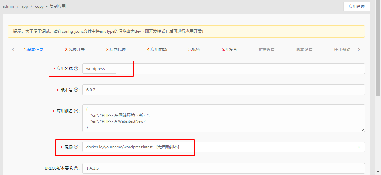Switch to the 2.选项开关 tab
Viewport: 381px width, 175px height.
[x=75, y=50]
